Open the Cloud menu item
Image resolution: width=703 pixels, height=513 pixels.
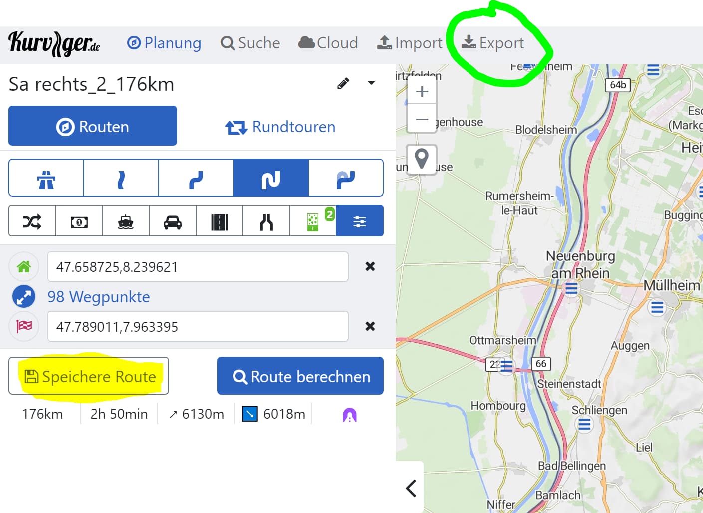click(x=328, y=43)
